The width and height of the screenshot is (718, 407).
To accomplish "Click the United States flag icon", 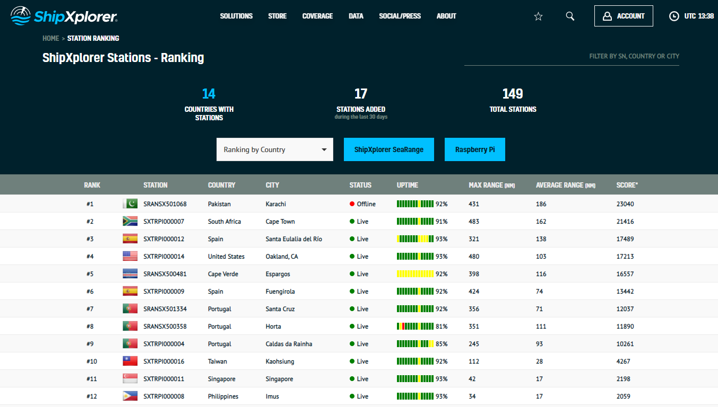I will (x=130, y=256).
